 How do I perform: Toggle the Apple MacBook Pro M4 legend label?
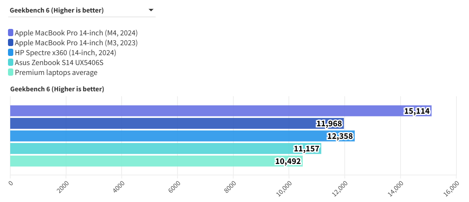[x=76, y=33]
